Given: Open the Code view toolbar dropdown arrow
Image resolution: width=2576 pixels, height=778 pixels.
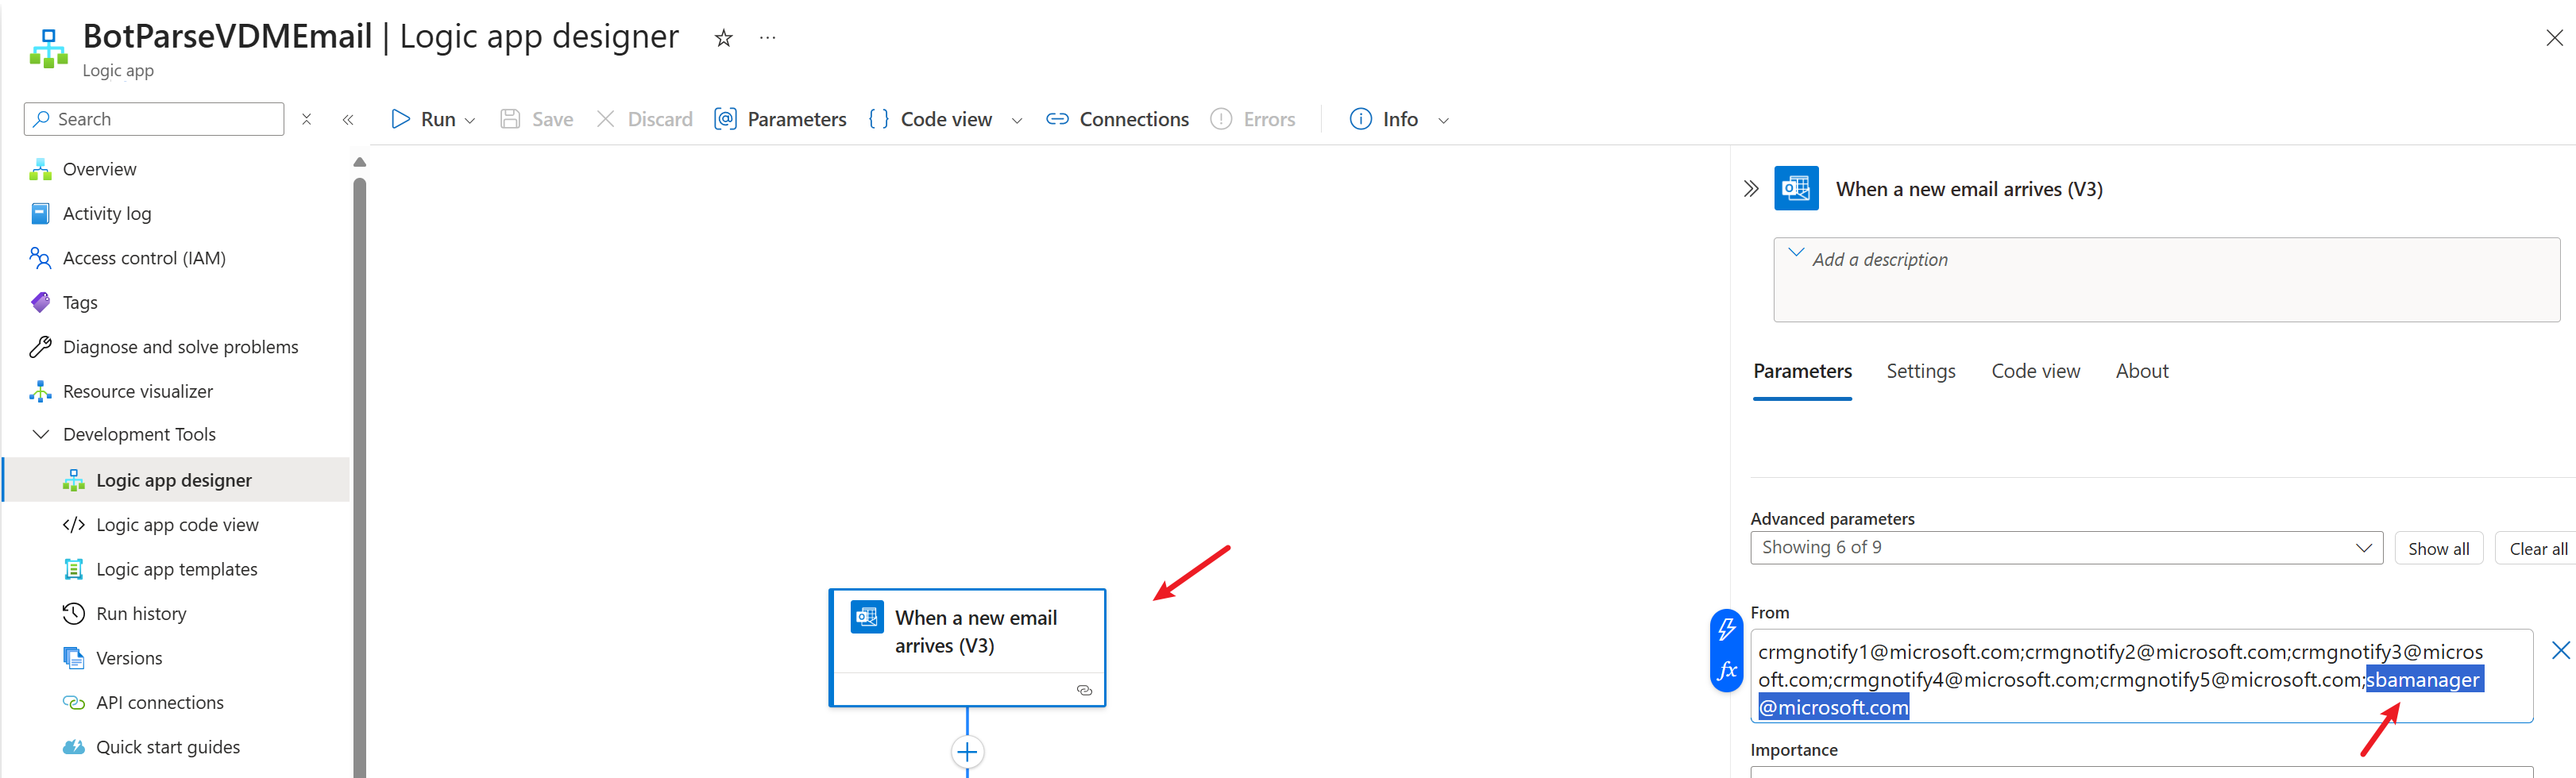Looking at the screenshot, I should pyautogui.click(x=1017, y=121).
